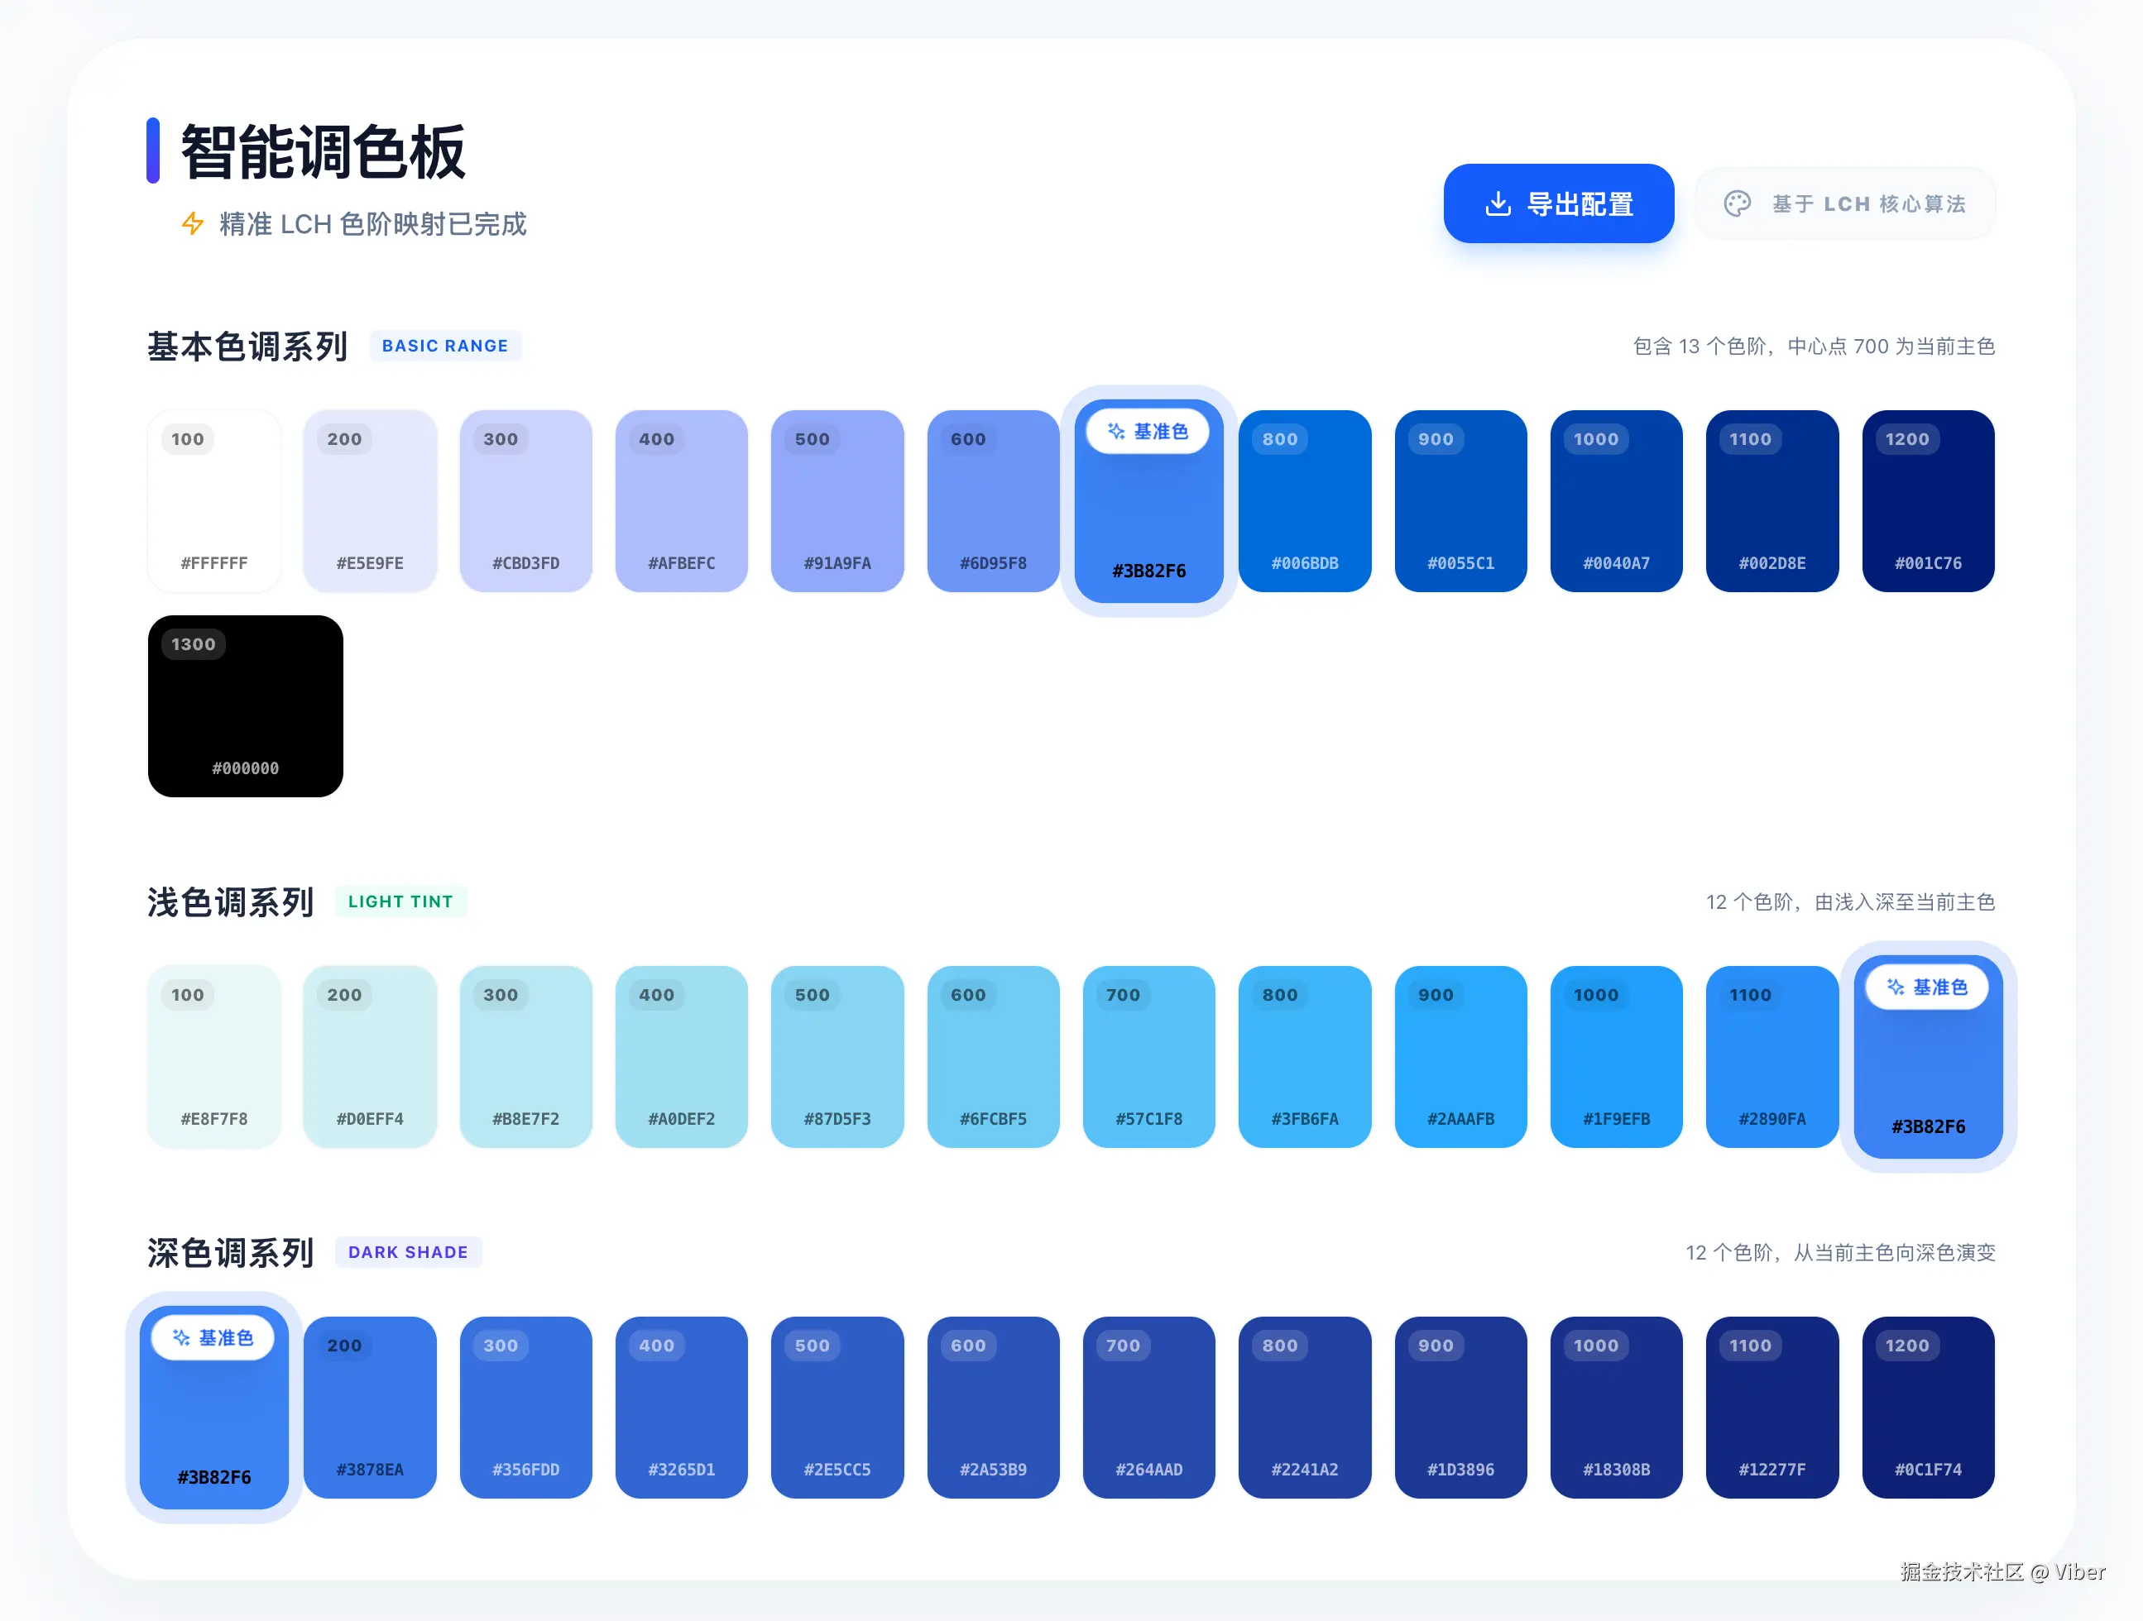Pick the basic range swatch #6D95F8

(993, 500)
